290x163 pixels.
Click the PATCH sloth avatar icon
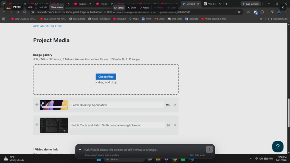(x=8, y=8)
